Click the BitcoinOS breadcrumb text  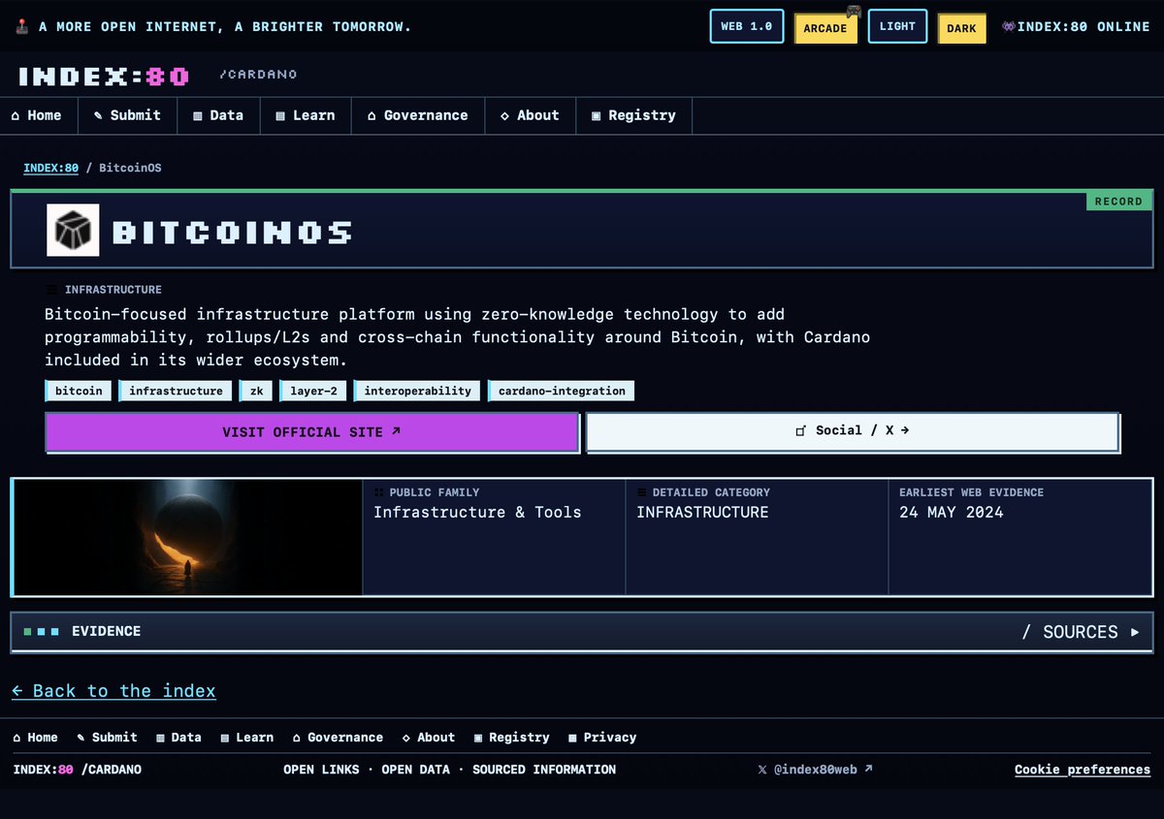[x=130, y=168]
